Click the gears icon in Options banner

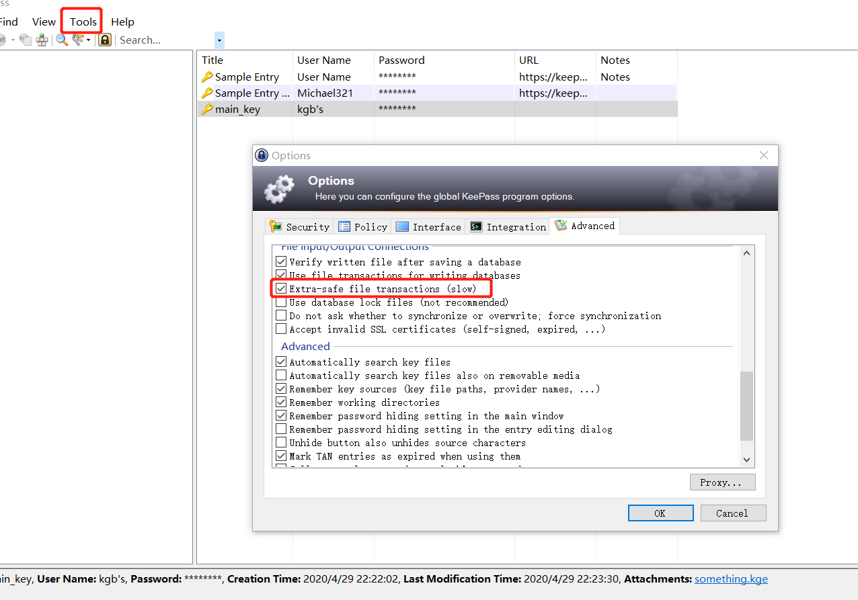[x=279, y=189]
